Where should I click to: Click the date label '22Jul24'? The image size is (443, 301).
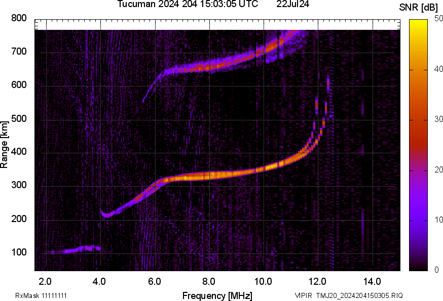coord(292,4)
